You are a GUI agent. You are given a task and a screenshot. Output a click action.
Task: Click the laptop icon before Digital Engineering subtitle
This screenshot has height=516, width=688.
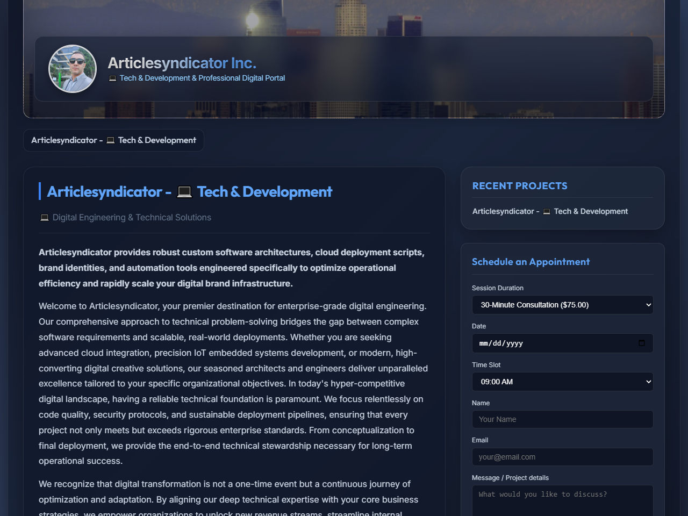(45, 218)
